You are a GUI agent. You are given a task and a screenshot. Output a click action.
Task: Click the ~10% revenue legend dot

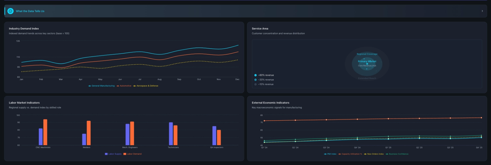click(x=256, y=84)
